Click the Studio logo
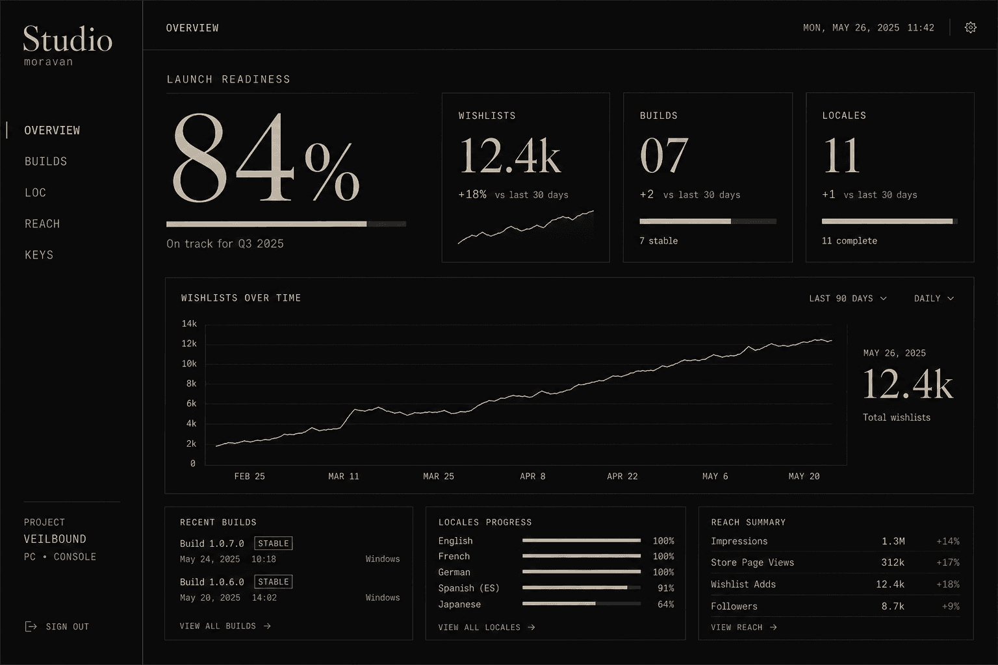998x665 pixels. pyautogui.click(x=68, y=40)
